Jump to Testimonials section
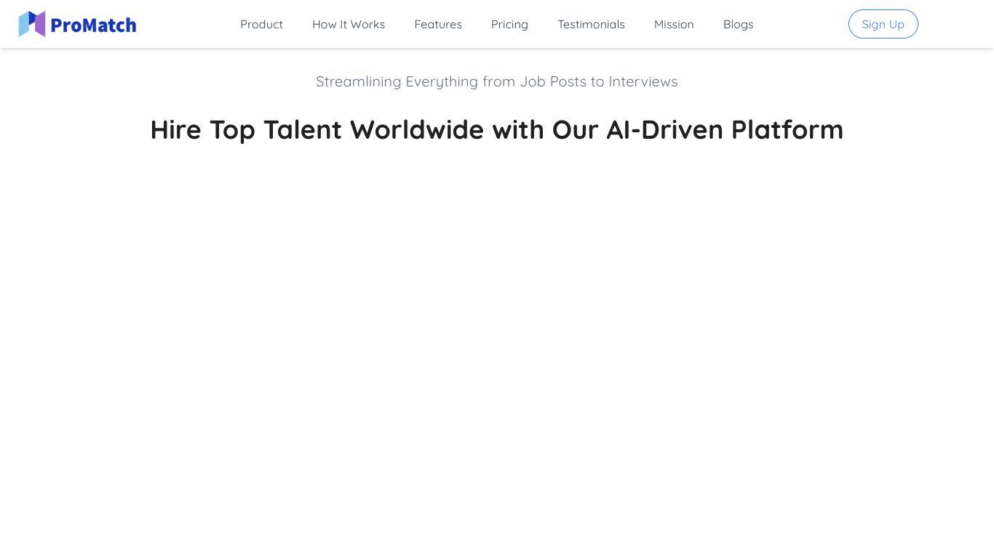The image size is (994, 558). [x=591, y=24]
